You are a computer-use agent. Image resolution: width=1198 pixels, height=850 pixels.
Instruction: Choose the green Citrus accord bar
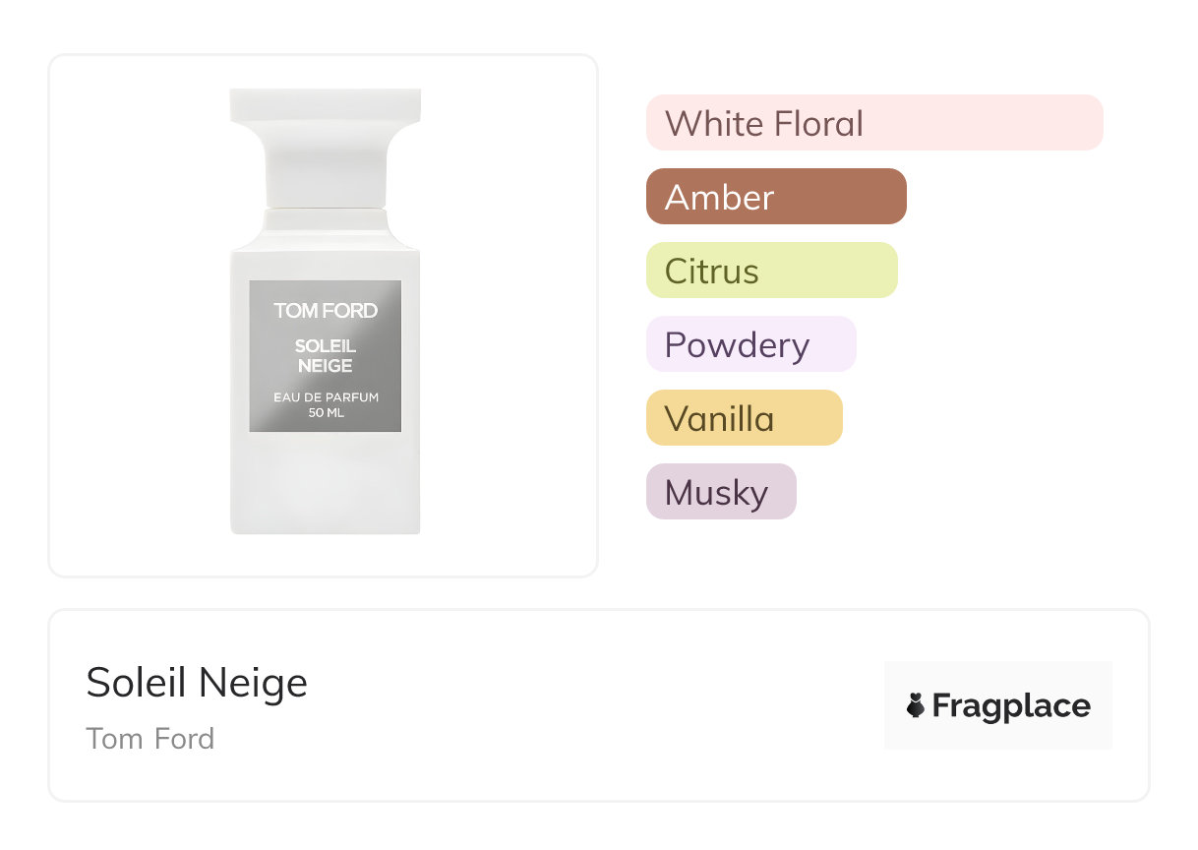[x=771, y=271]
